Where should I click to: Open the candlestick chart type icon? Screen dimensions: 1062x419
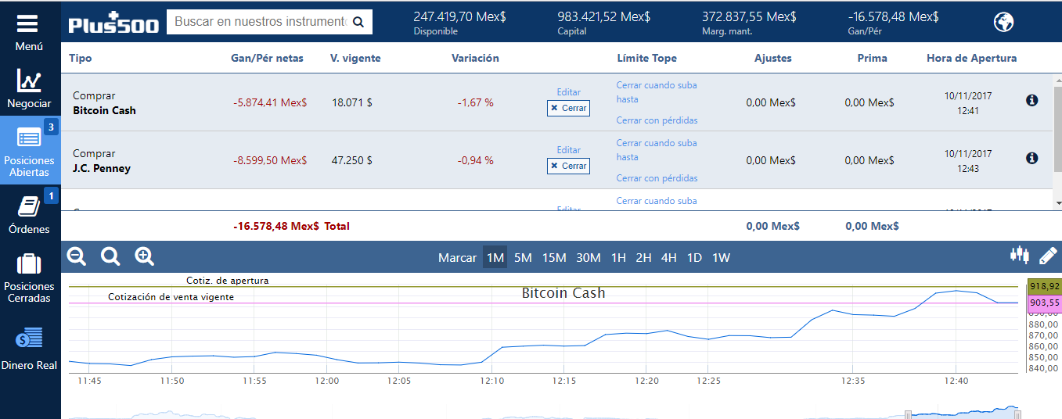click(x=1020, y=256)
